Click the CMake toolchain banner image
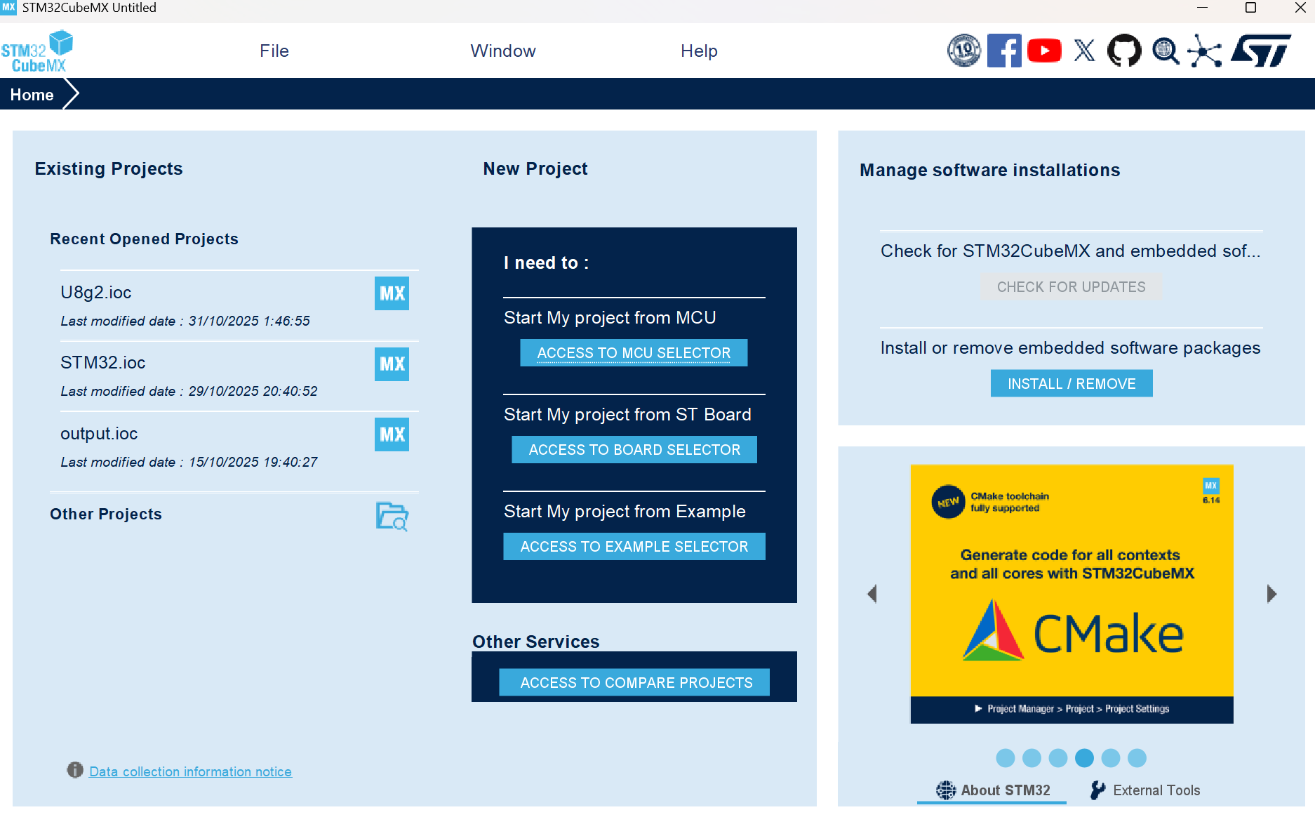The width and height of the screenshot is (1315, 817). pyautogui.click(x=1072, y=594)
